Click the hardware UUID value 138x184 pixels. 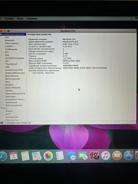coord(85,68)
